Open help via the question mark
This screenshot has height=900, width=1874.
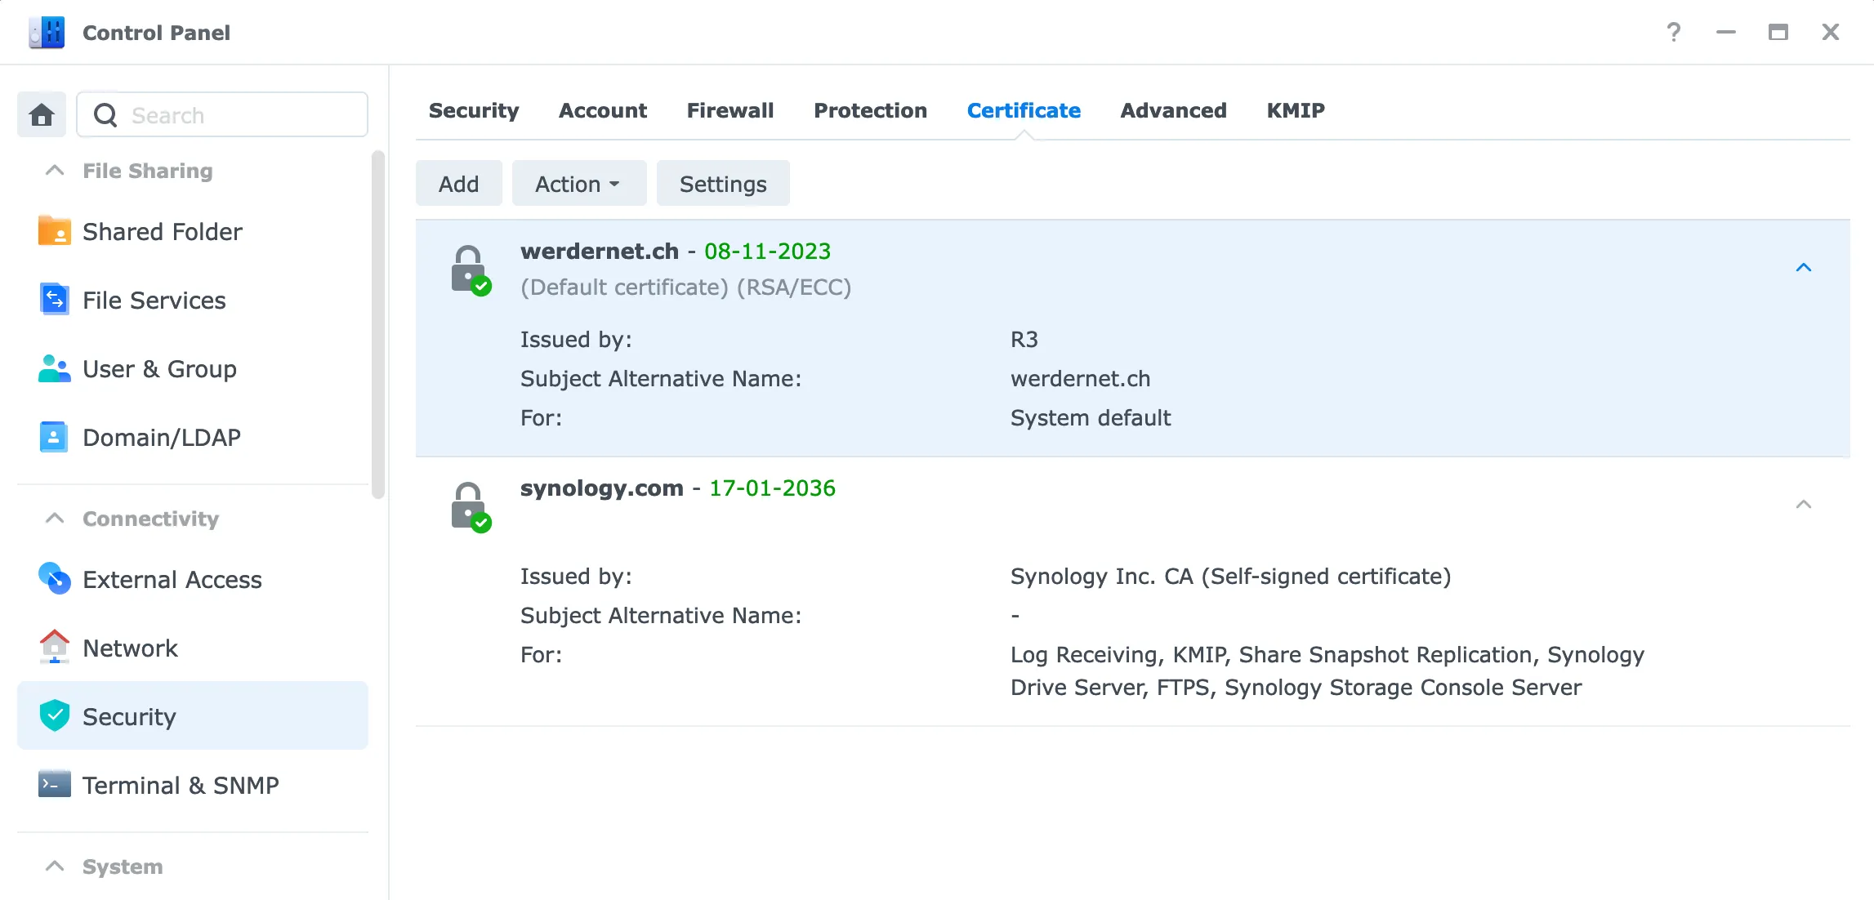click(x=1674, y=33)
